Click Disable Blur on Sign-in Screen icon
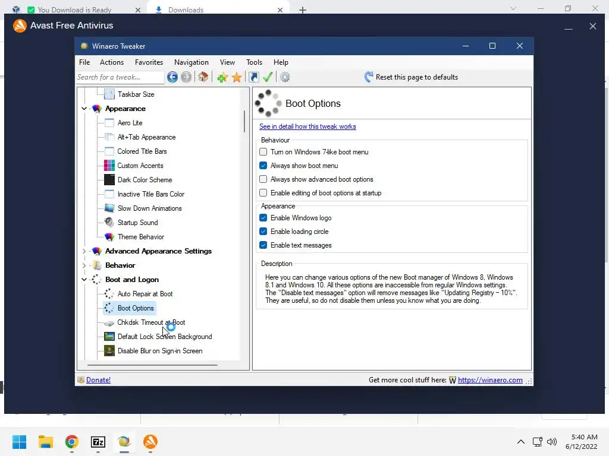Image resolution: width=609 pixels, height=456 pixels. pos(109,351)
